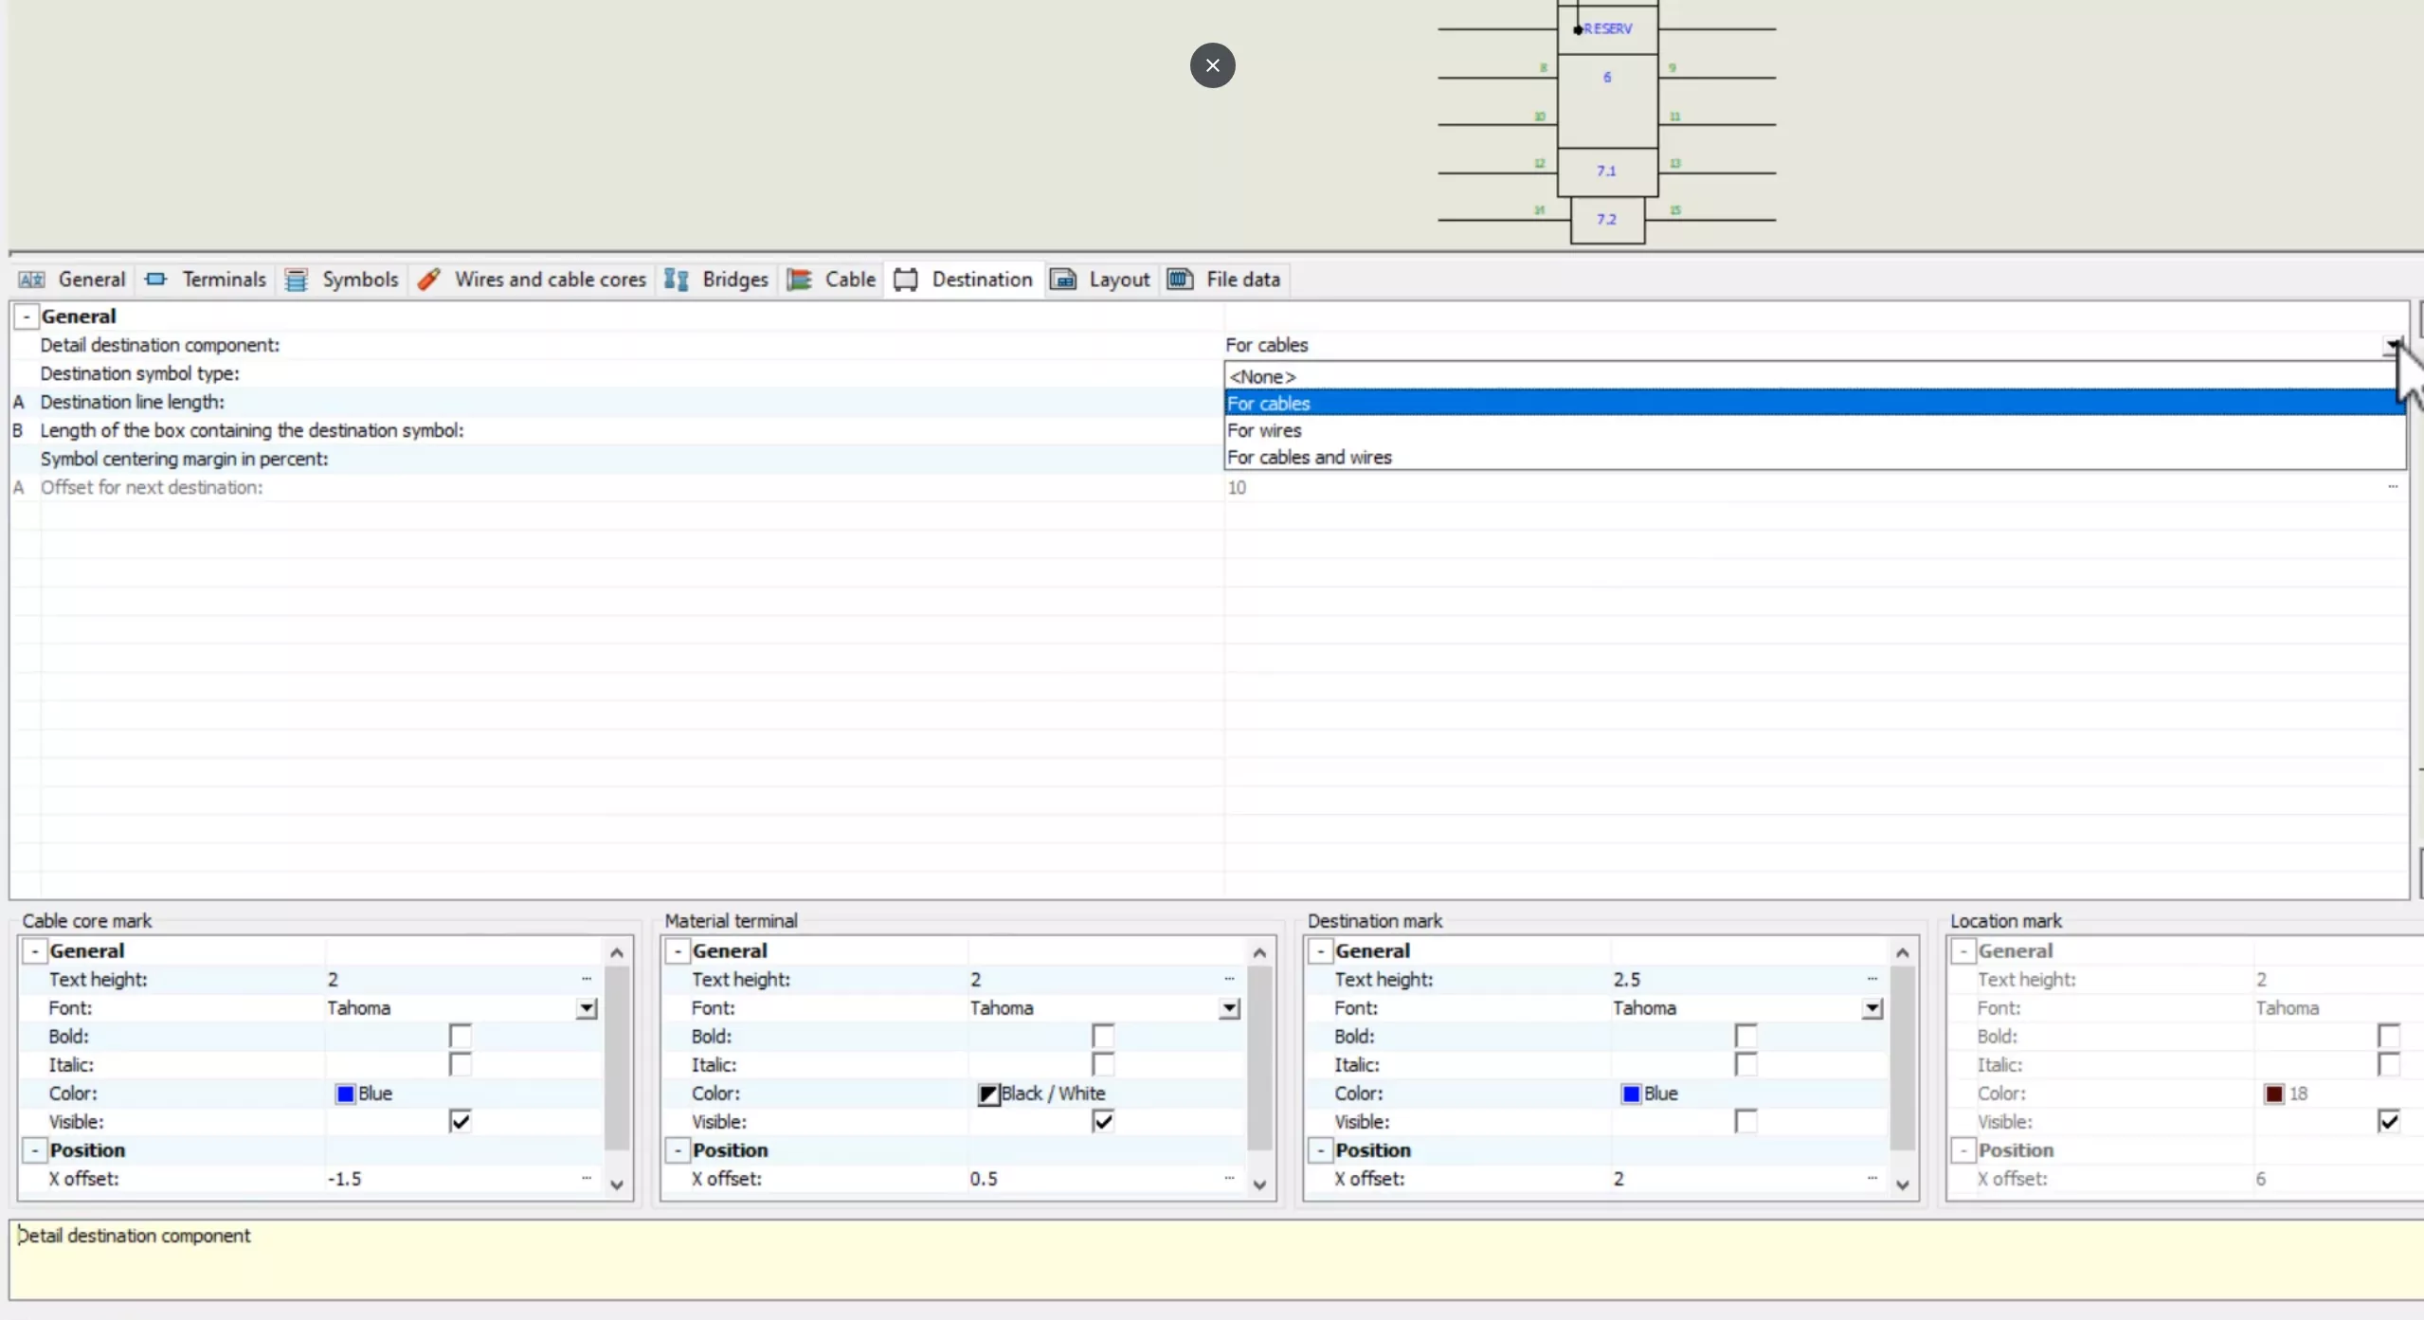Collapse Cable core mark Position group
Image resolution: width=2424 pixels, height=1320 pixels.
(35, 1149)
